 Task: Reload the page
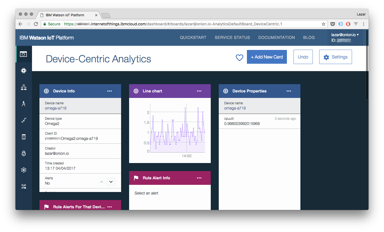[36, 24]
